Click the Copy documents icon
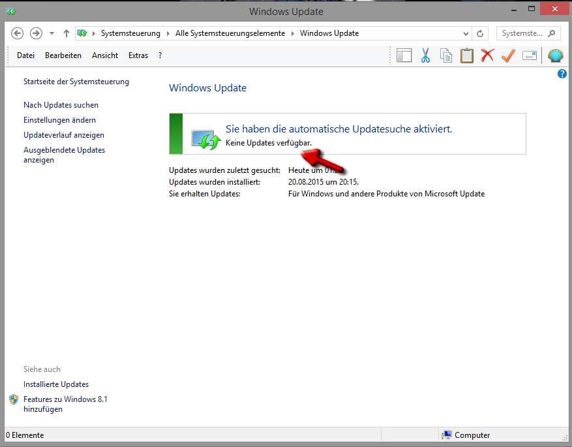The image size is (572, 447). (446, 56)
